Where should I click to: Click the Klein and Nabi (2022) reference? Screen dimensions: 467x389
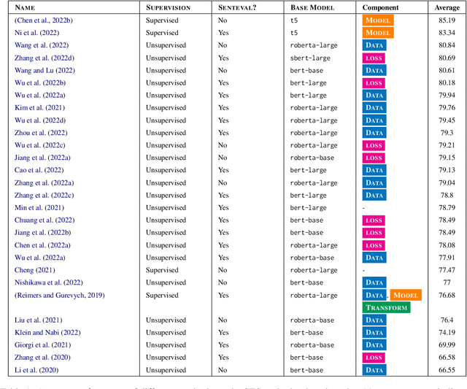click(x=47, y=333)
